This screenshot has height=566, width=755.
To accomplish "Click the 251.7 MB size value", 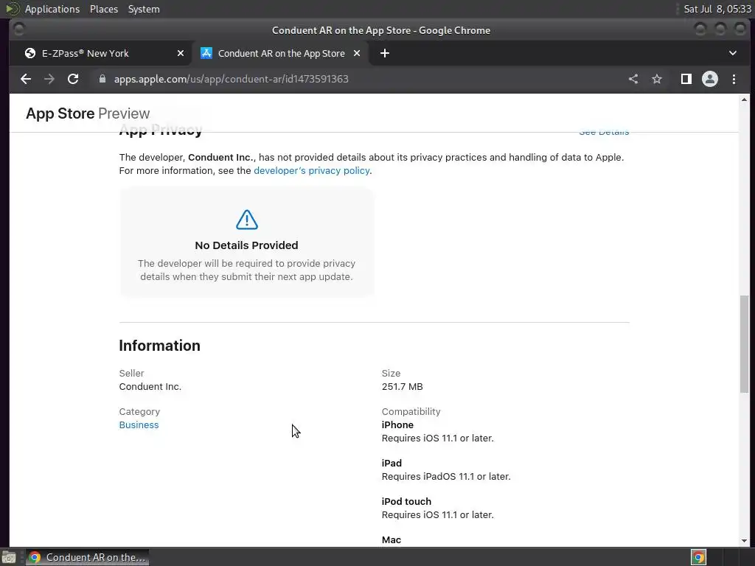I will [402, 386].
